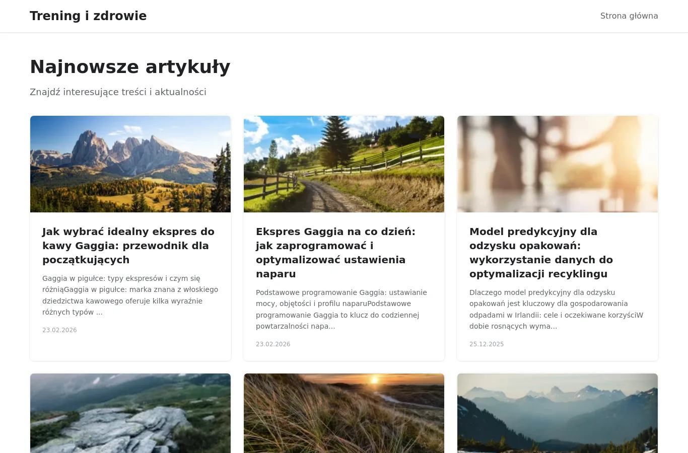The image size is (688, 453).
Task: Click excerpt starting 'Dlaczego model predykcyjny dla odzysku'
Action: pos(557,309)
